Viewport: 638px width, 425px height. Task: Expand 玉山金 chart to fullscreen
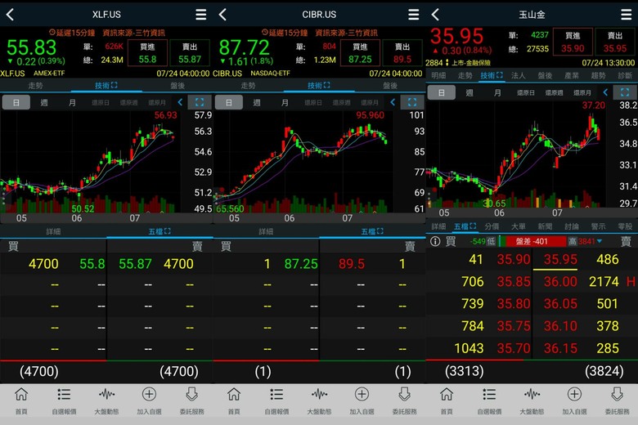[625, 92]
